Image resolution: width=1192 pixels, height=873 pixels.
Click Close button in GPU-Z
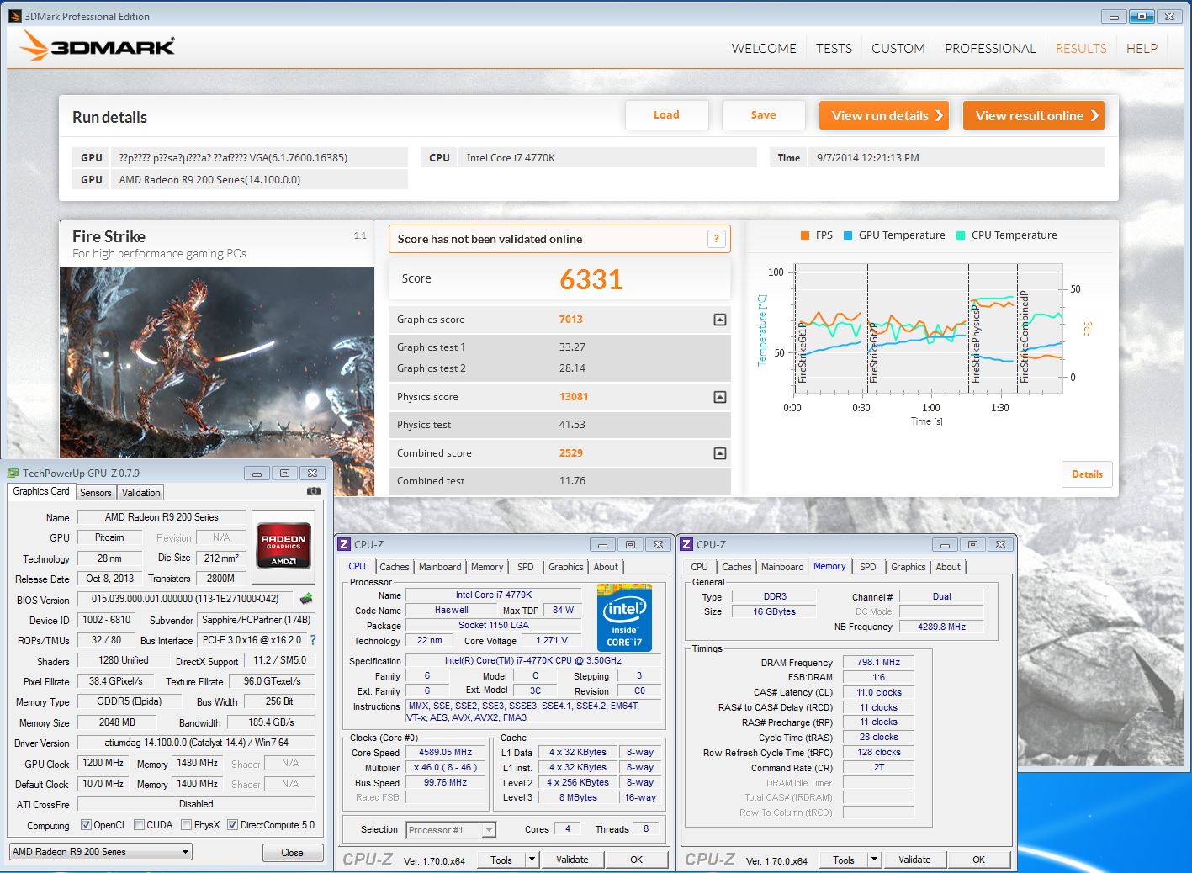click(x=292, y=853)
